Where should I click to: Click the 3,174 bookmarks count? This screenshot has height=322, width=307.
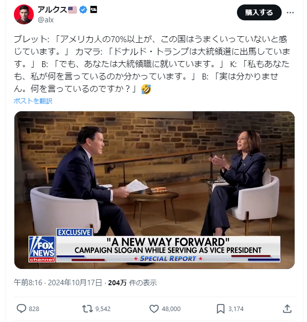[236, 309]
